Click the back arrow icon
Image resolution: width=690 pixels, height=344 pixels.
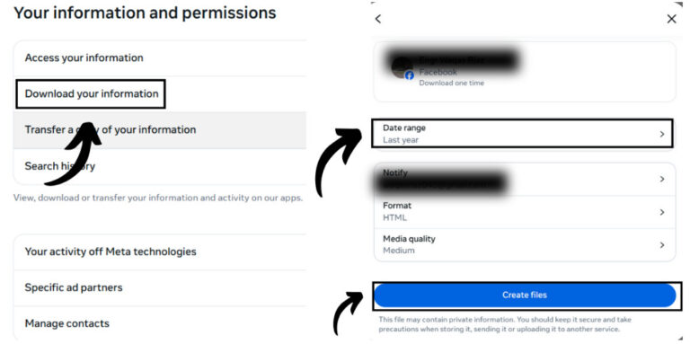(x=377, y=19)
